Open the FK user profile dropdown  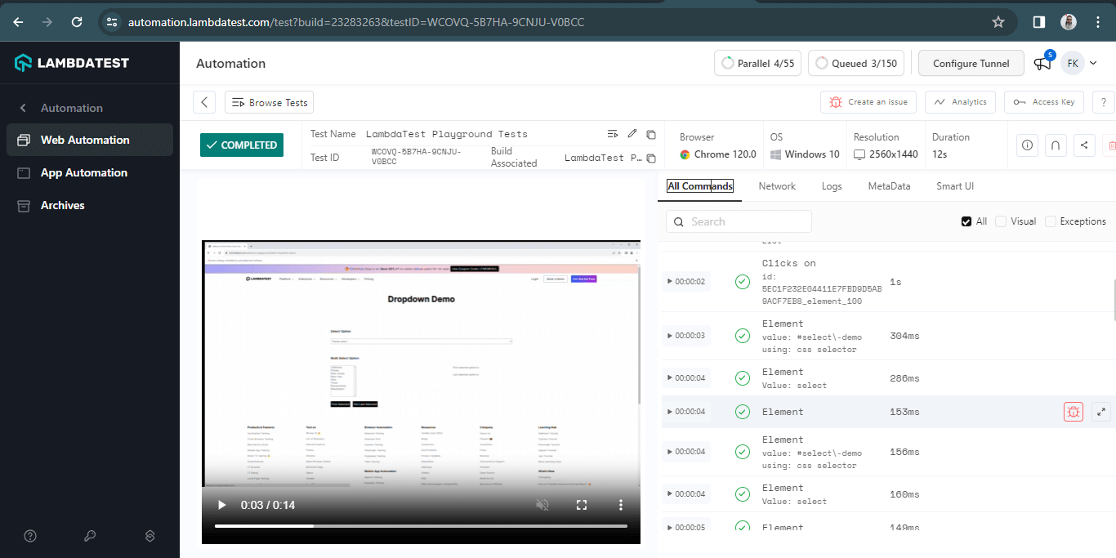tap(1079, 64)
